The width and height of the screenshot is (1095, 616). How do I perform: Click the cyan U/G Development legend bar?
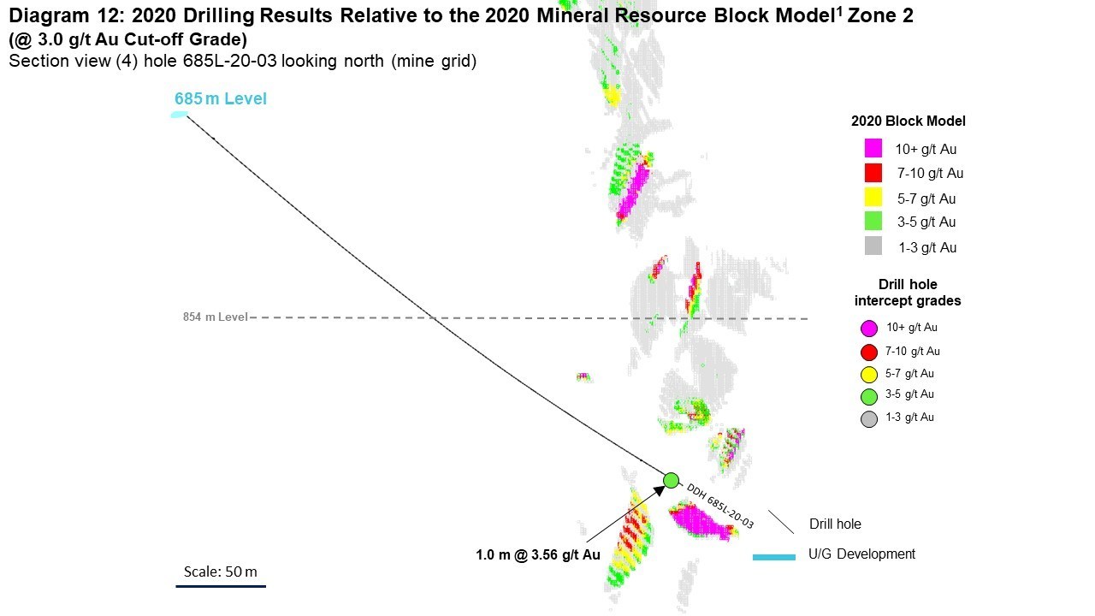(774, 557)
